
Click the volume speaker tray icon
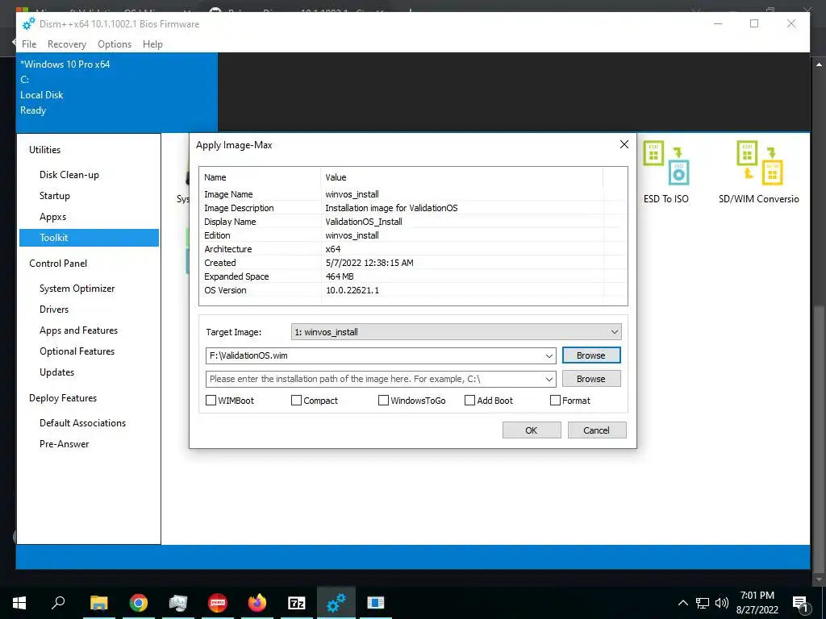point(722,603)
